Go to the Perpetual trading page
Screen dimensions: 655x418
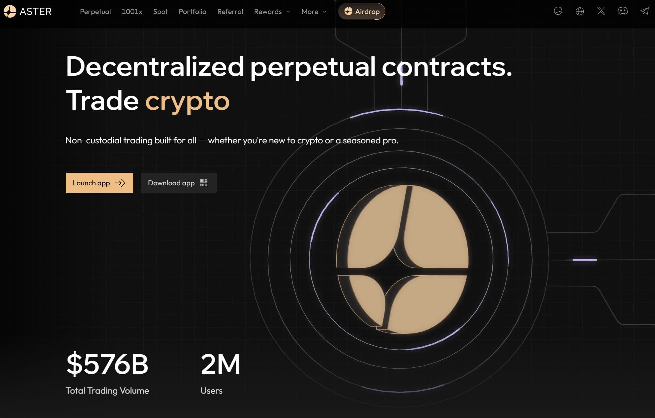[x=95, y=12]
